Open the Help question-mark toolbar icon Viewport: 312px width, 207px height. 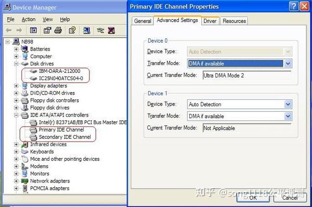(x=72, y=31)
